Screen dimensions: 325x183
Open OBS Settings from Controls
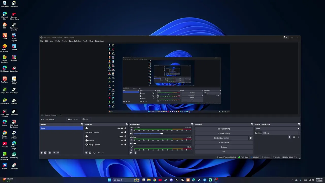click(224, 147)
